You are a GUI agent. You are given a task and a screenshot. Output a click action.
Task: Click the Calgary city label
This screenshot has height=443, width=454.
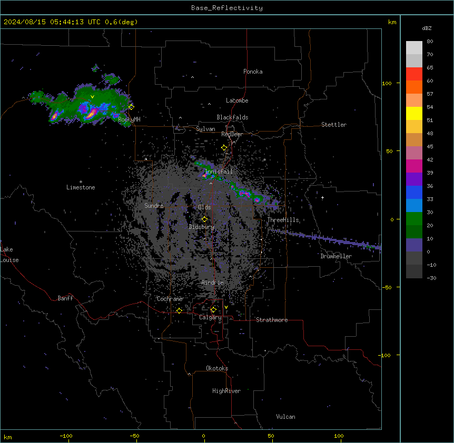210,317
